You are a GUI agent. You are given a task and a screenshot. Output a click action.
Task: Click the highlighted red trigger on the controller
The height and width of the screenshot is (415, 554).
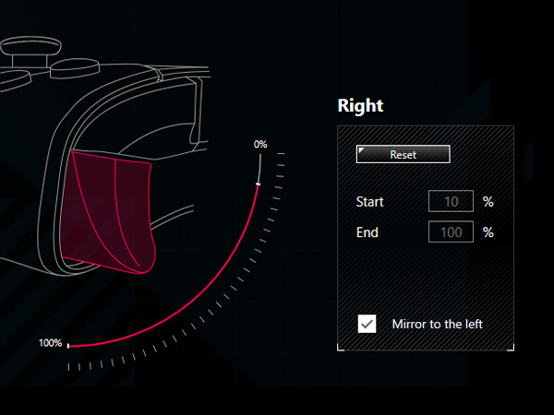[108, 212]
